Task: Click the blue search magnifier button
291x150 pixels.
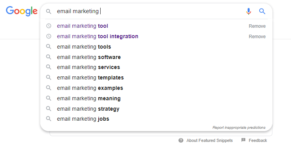Action: pyautogui.click(x=262, y=11)
